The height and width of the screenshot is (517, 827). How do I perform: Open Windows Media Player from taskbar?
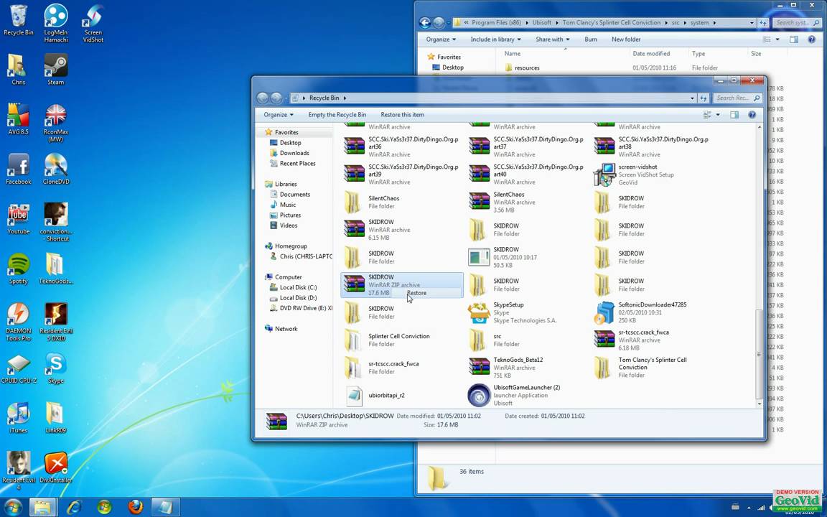coord(104,507)
